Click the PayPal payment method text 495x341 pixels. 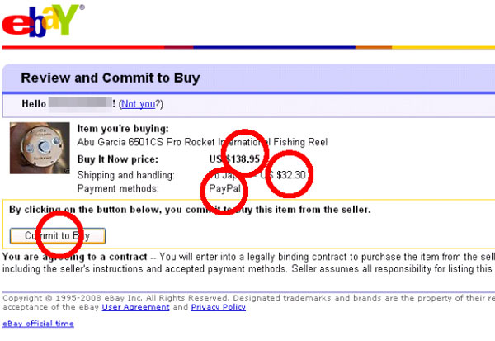pos(224,188)
